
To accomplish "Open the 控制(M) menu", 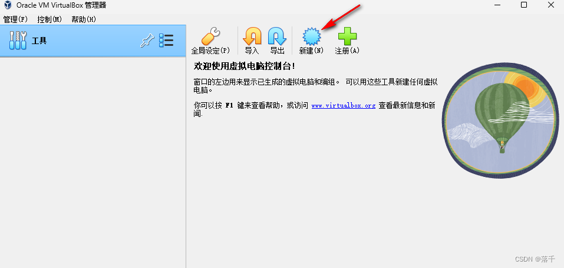I will (x=50, y=19).
